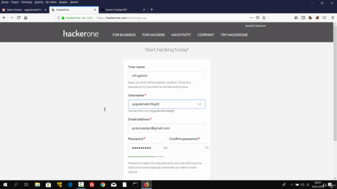Open Mail app from taskbar

click(x=114, y=184)
